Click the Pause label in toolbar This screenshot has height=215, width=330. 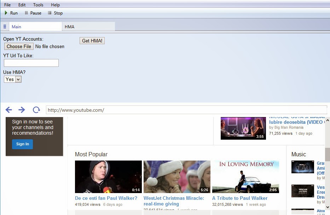36,13
